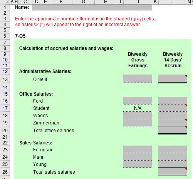Click column header G
The width and height of the screenshot is (193, 179).
pyautogui.click(x=83, y=2)
